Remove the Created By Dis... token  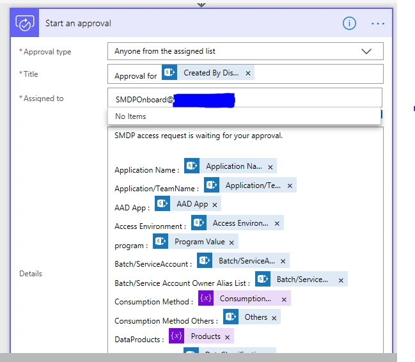click(x=248, y=73)
